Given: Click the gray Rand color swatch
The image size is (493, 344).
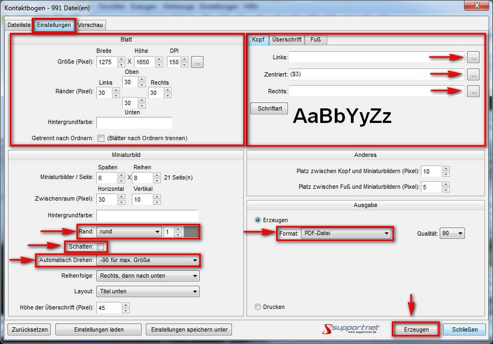Looking at the screenshot, I should 191,232.
